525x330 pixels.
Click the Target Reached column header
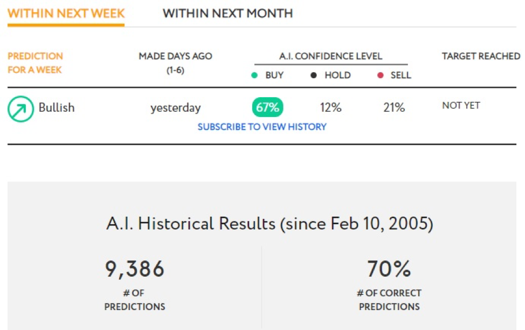pyautogui.click(x=481, y=56)
